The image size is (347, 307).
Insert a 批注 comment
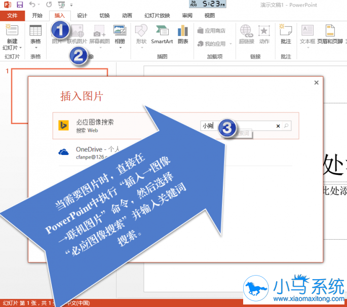pyautogui.click(x=286, y=34)
